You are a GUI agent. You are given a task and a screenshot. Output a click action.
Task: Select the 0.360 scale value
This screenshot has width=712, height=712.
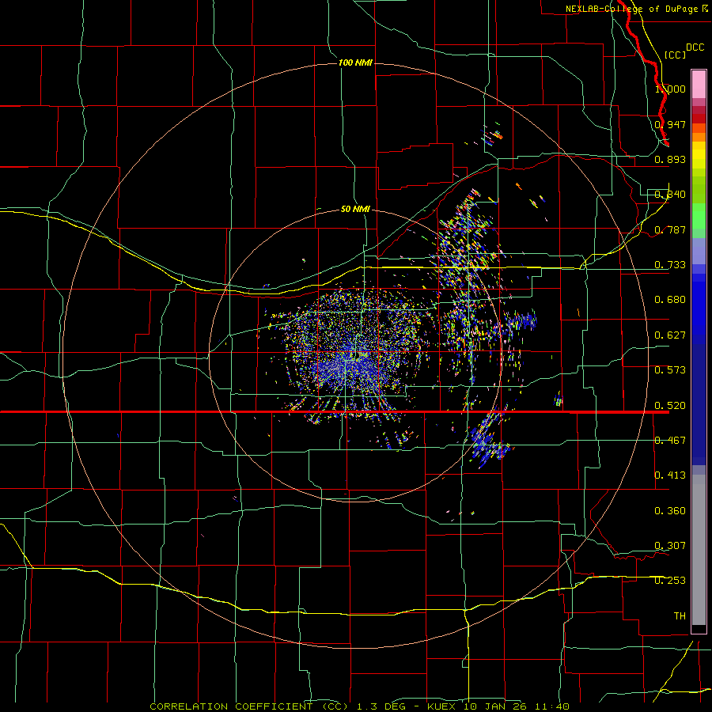[x=670, y=511]
